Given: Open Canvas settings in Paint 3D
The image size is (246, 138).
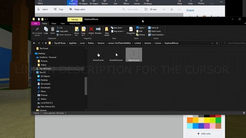Looking at the screenshot, I should (x=137, y=2).
